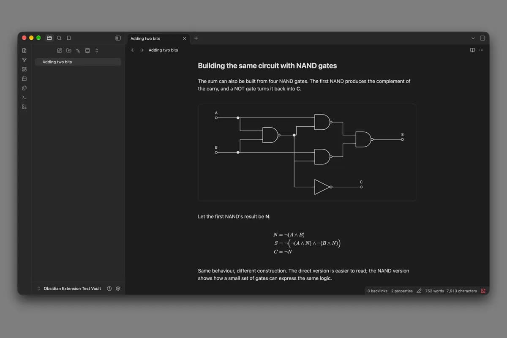
Task: Toggle the right sidebar
Action: point(482,38)
